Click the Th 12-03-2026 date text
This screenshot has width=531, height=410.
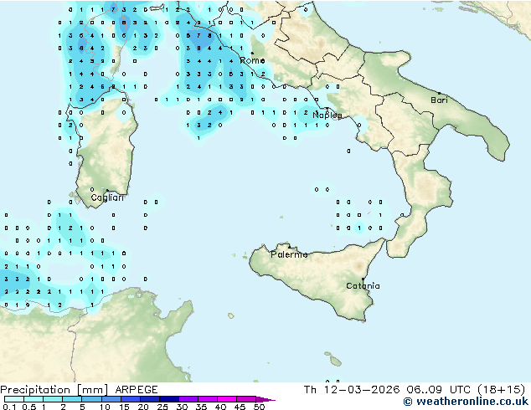tap(352, 390)
